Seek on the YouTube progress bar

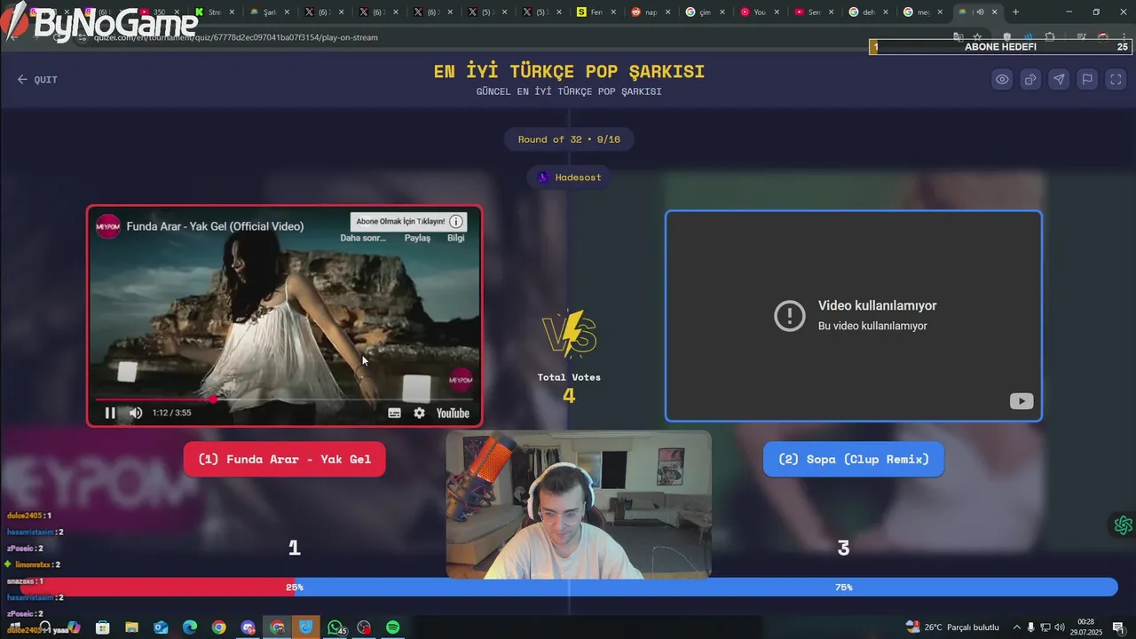coord(284,399)
